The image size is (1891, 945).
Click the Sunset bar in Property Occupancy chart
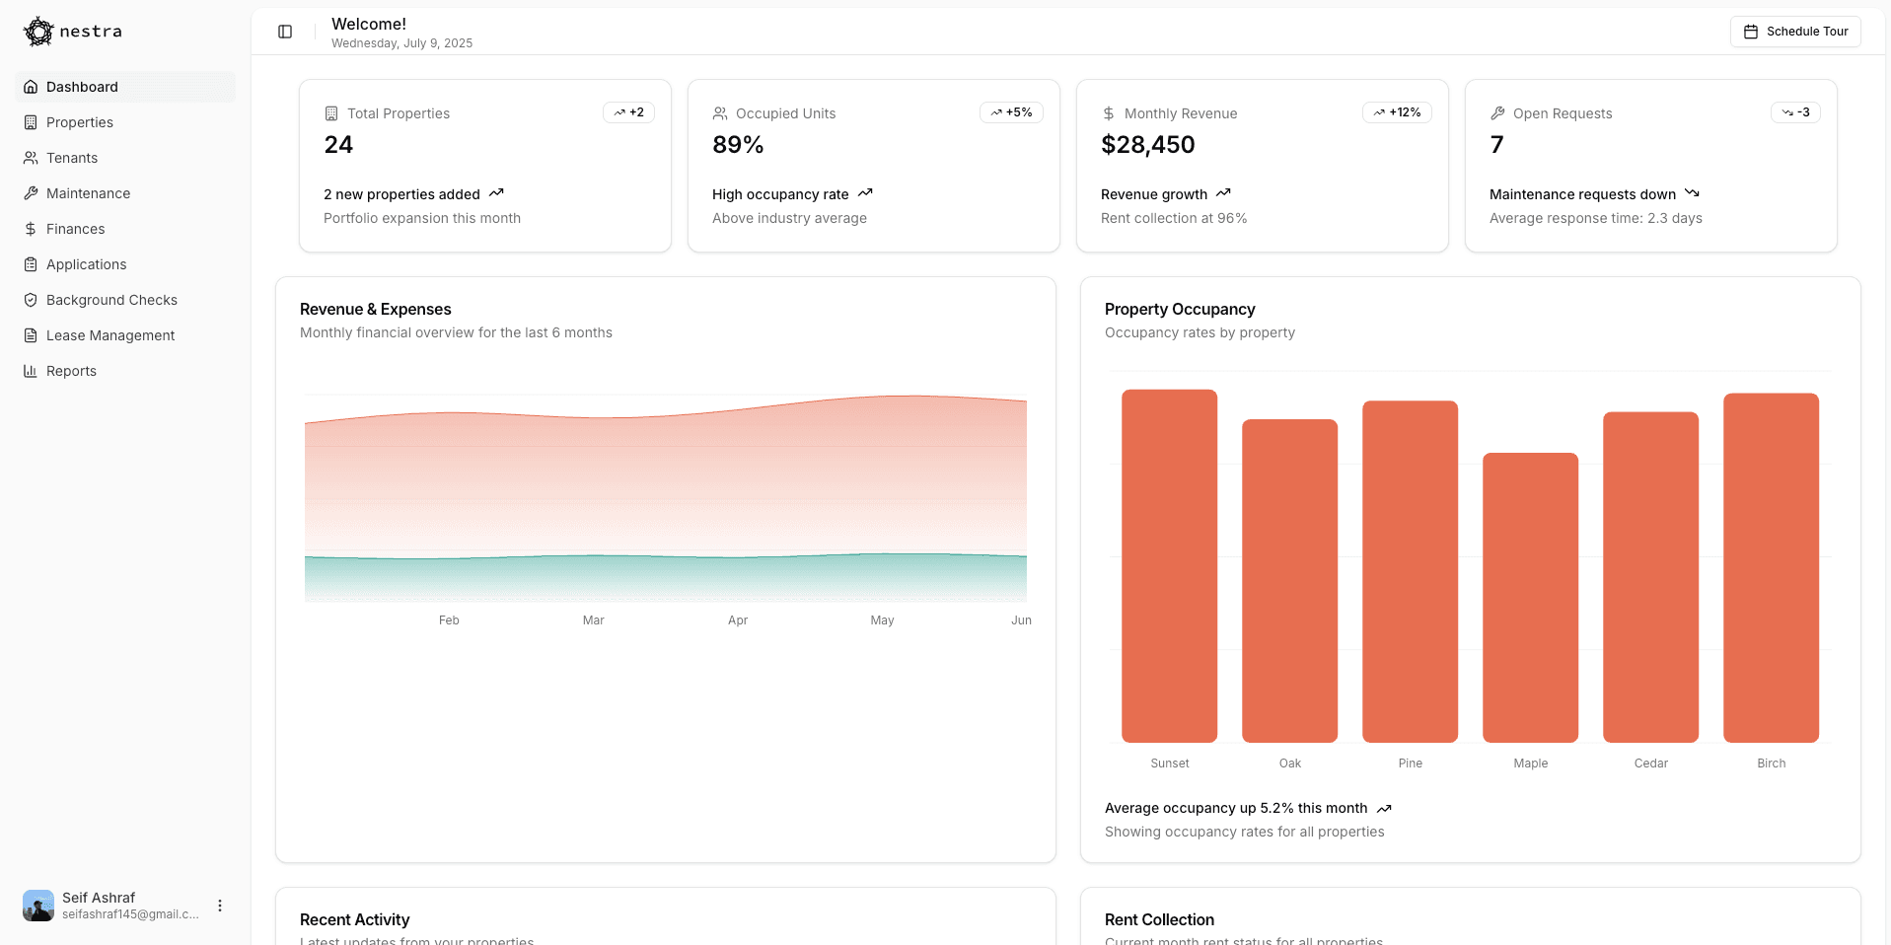click(x=1168, y=567)
